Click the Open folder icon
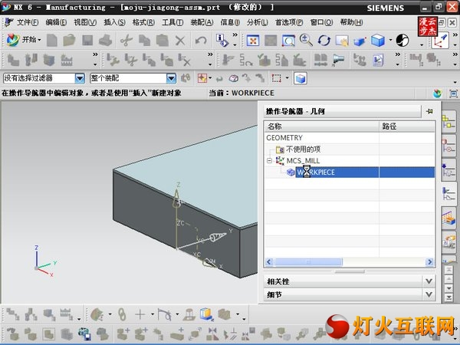460x345 pixels. pyautogui.click(x=69, y=40)
